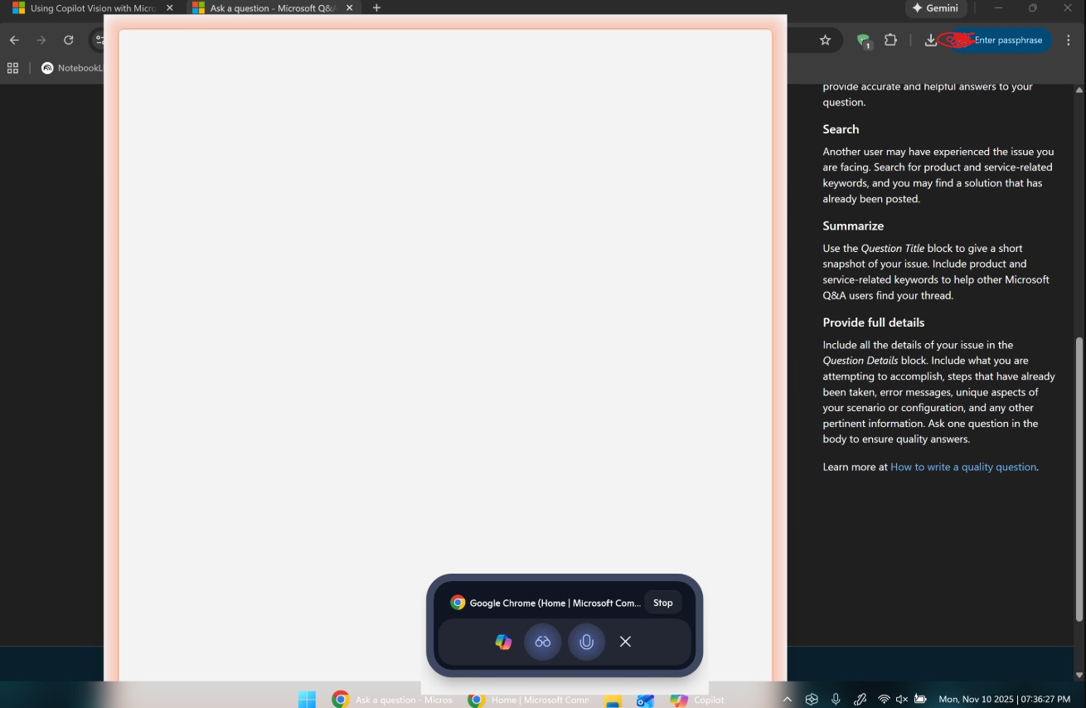1086x708 pixels.
Task: Click the microphone icon in the Copilot widget
Action: 586,641
